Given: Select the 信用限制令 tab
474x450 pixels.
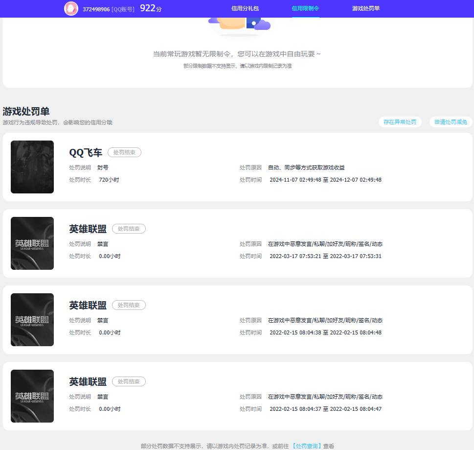Looking at the screenshot, I should (305, 9).
